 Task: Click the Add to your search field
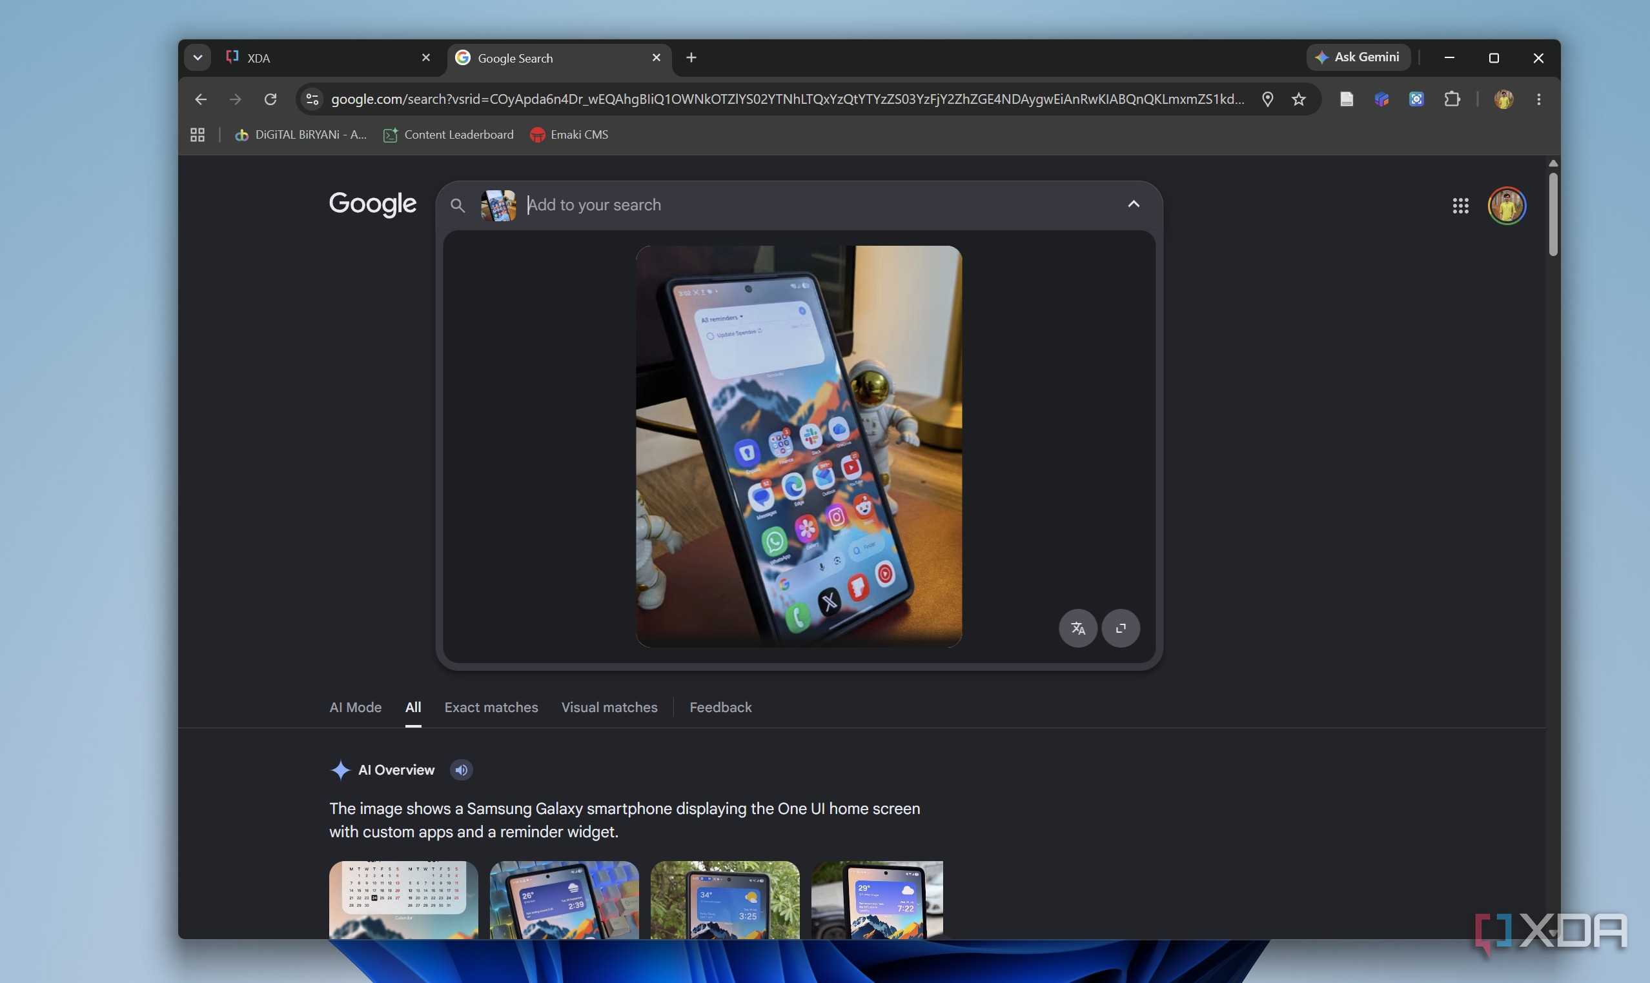click(x=819, y=205)
